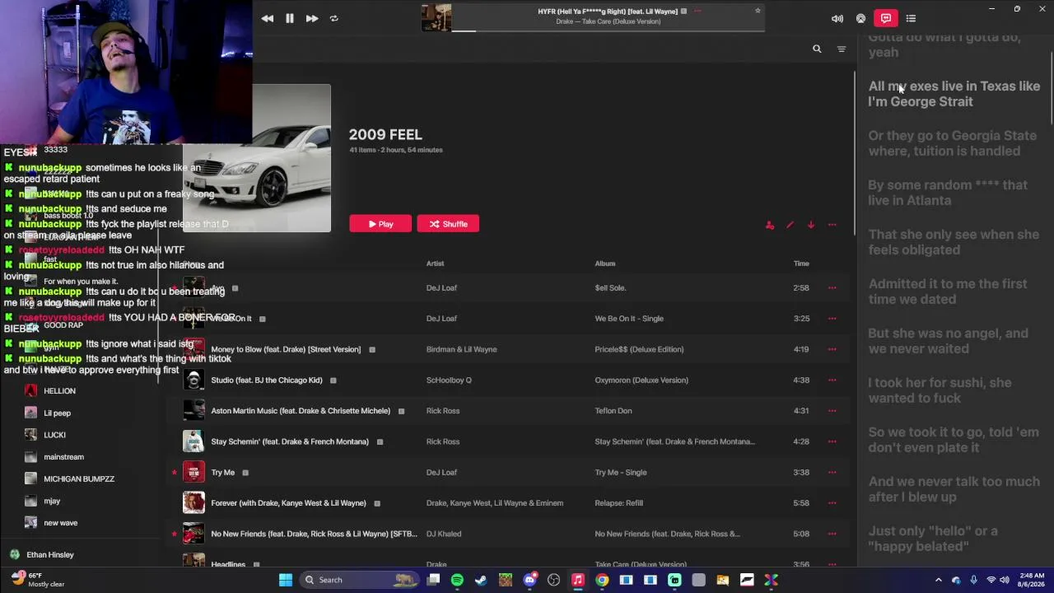The width and height of the screenshot is (1054, 593).
Task: Open the mainstream playlist in the sidebar
Action: click(x=63, y=457)
